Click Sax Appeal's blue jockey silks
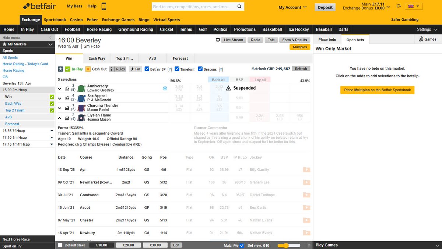 click(81, 98)
